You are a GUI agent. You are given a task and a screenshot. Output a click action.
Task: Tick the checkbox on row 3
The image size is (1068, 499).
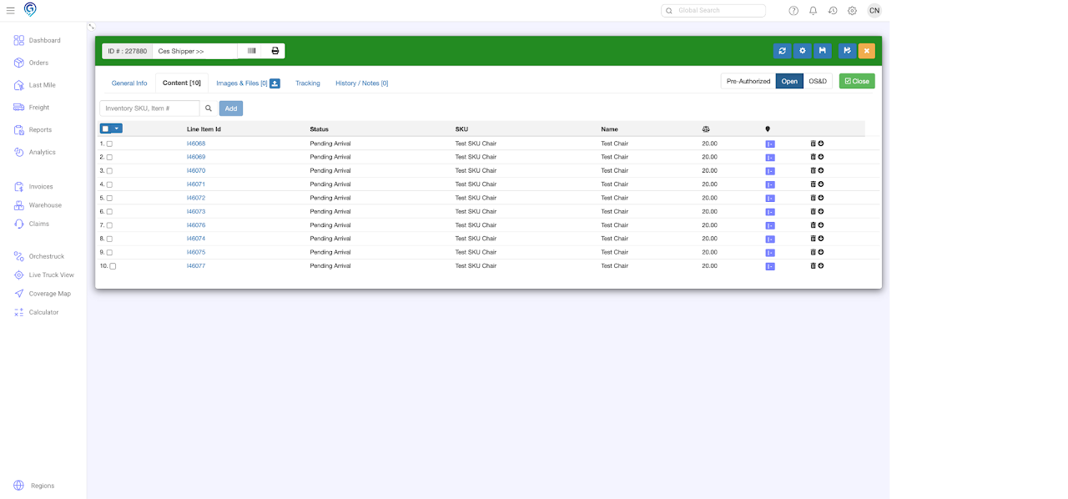pyautogui.click(x=109, y=171)
